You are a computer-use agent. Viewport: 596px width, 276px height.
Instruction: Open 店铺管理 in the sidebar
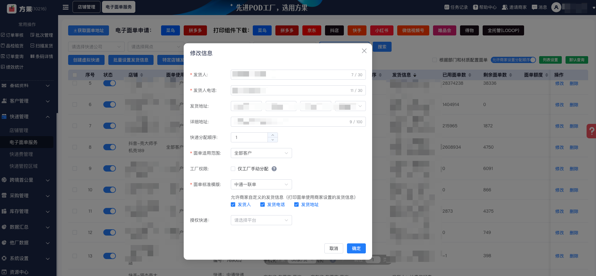coord(19,130)
